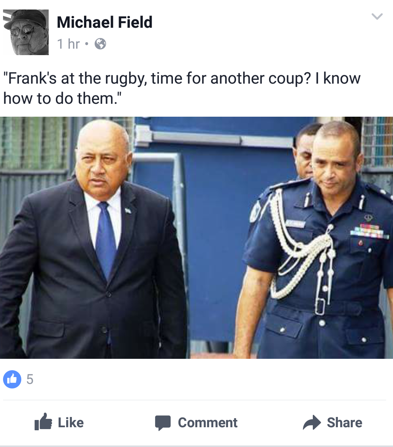Image resolution: width=393 pixels, height=447 pixels.
Task: Like this post via Like label
Action: point(71,423)
